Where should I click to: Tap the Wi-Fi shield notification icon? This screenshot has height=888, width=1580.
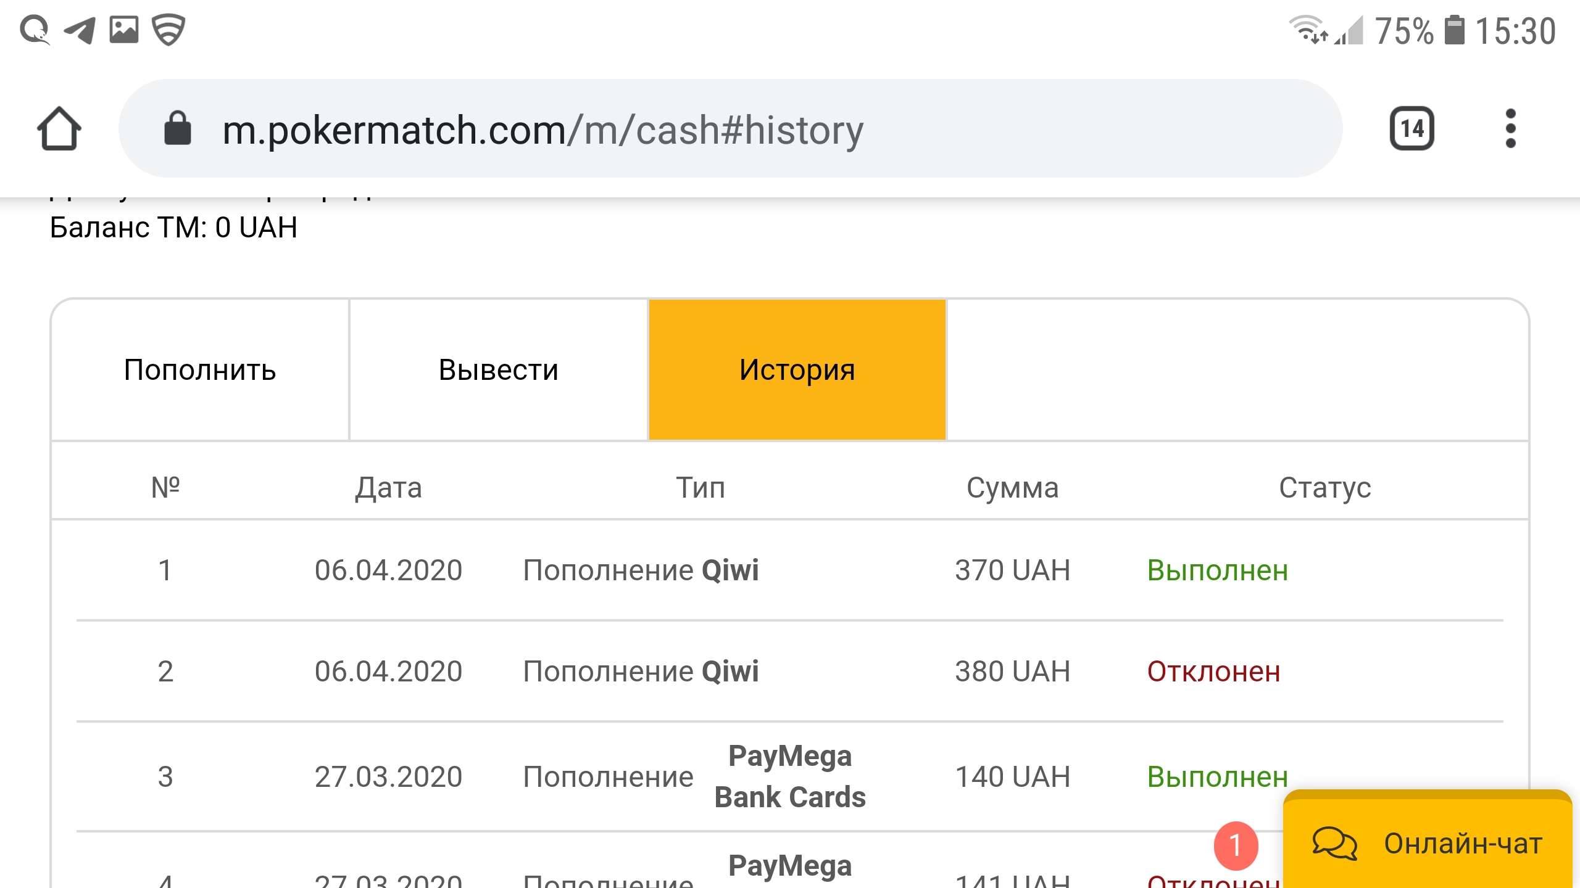[168, 30]
